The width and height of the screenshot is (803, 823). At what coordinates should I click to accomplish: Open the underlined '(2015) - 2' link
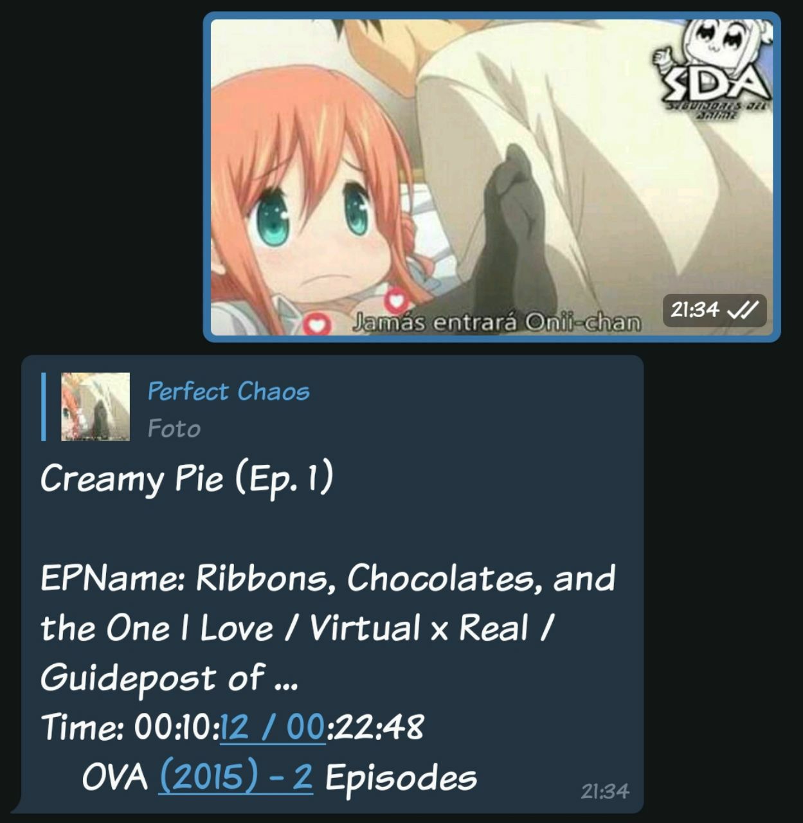click(235, 777)
